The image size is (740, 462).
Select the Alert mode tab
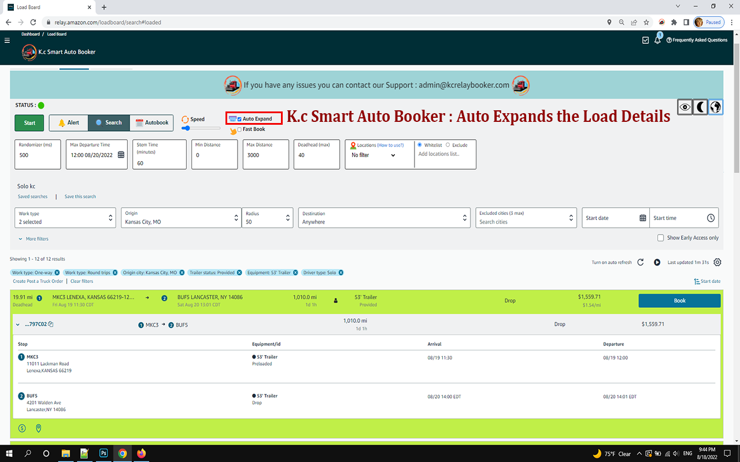click(x=69, y=122)
